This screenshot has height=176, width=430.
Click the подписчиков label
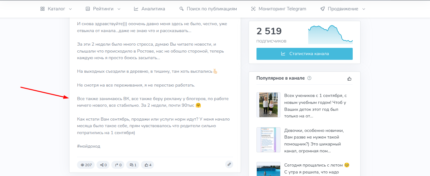271,41
